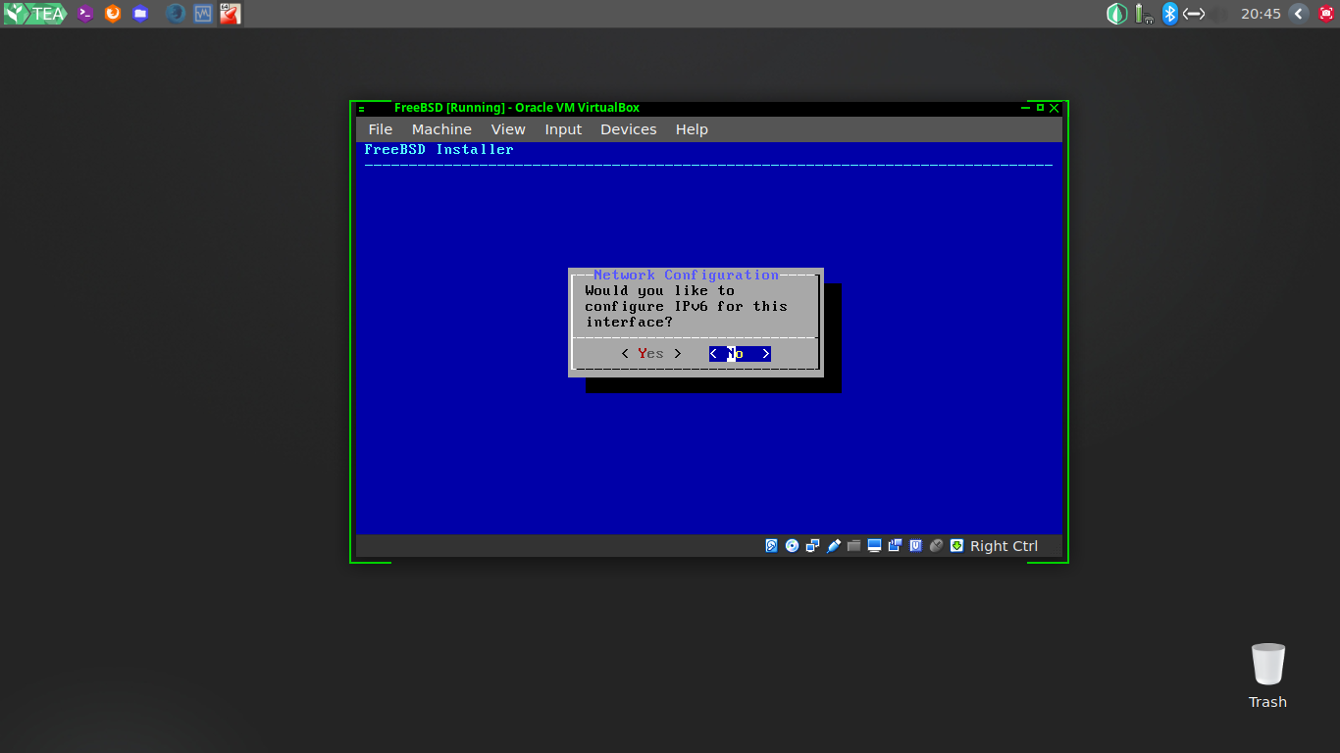
Task: Maximize the VirtualBox window
Action: coord(1040,108)
